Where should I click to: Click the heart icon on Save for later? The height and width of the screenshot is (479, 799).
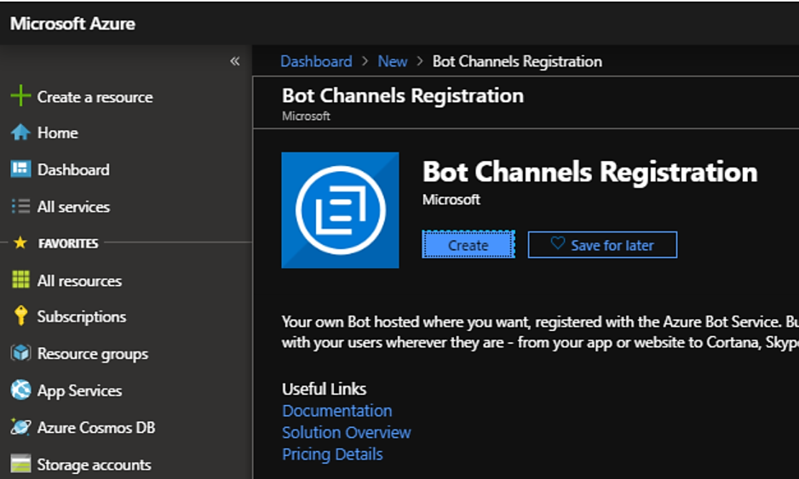pos(557,243)
